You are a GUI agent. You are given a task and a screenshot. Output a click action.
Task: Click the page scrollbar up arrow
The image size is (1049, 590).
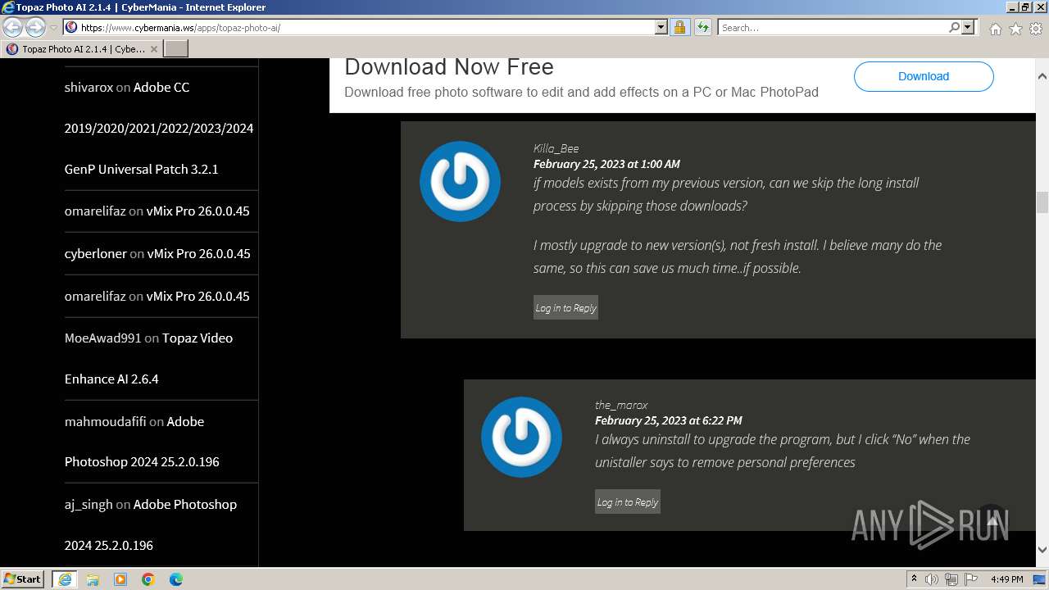pos(1042,76)
